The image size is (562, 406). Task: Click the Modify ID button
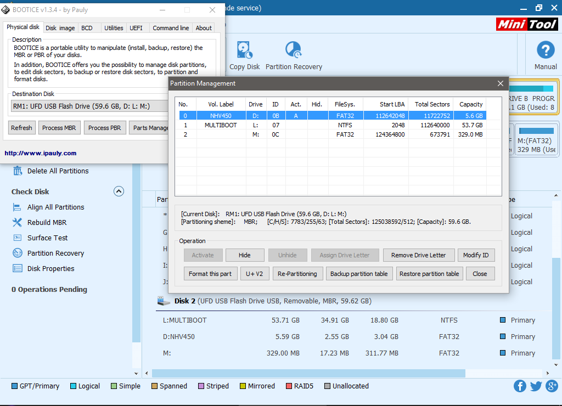tap(476, 255)
